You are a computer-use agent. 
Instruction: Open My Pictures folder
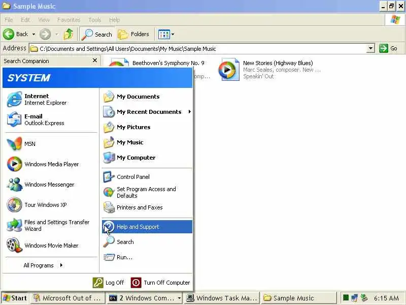(x=147, y=127)
